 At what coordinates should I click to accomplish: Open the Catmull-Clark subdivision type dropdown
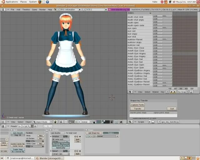tap(61, 154)
